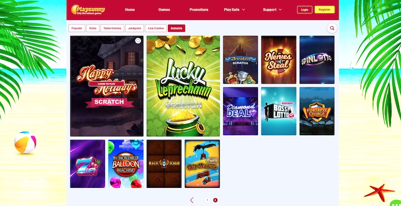Open the Lucky Leprechaun Scratch game

183,86
